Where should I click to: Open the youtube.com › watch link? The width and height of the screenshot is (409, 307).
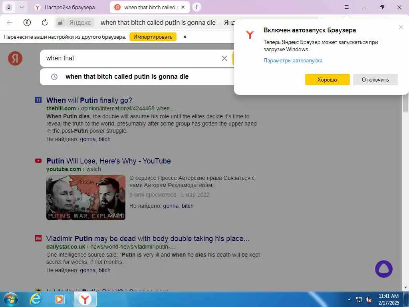click(73, 169)
